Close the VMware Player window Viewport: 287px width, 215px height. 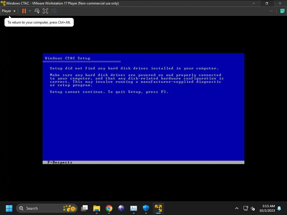(x=280, y=3)
